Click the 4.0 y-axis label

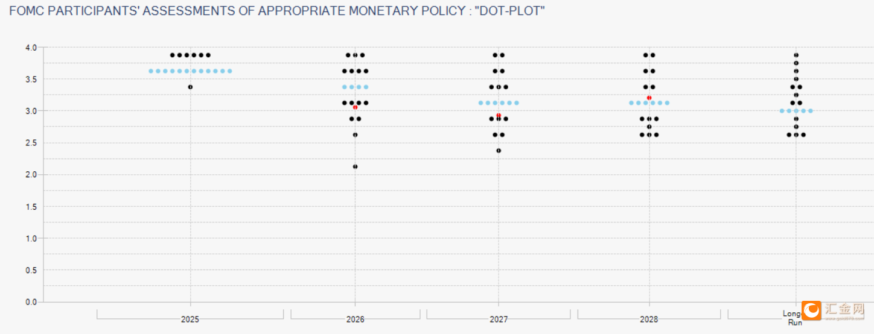click(x=31, y=47)
